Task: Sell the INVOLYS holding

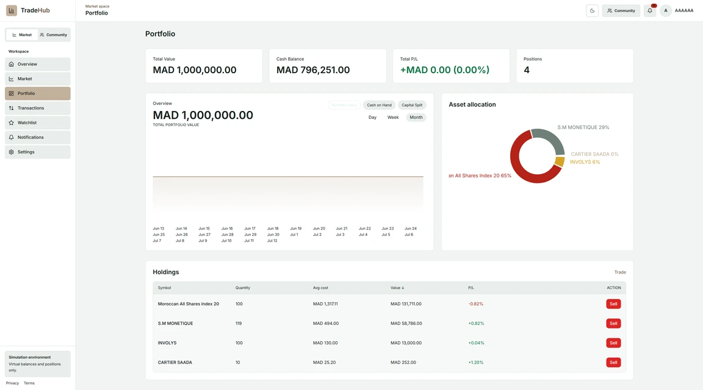Action: tap(613, 343)
